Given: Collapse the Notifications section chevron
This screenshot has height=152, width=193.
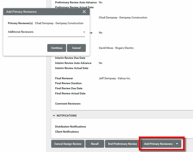Looking at the screenshot, I should [54, 115].
